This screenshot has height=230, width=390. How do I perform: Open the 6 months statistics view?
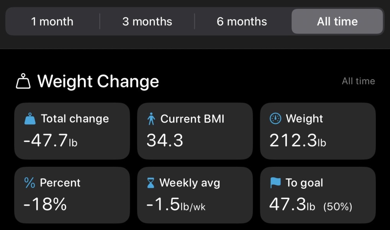tap(242, 21)
